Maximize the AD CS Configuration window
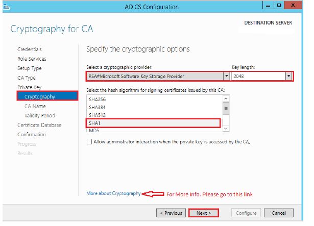The height and width of the screenshot is (226, 314). [x=279, y=6]
